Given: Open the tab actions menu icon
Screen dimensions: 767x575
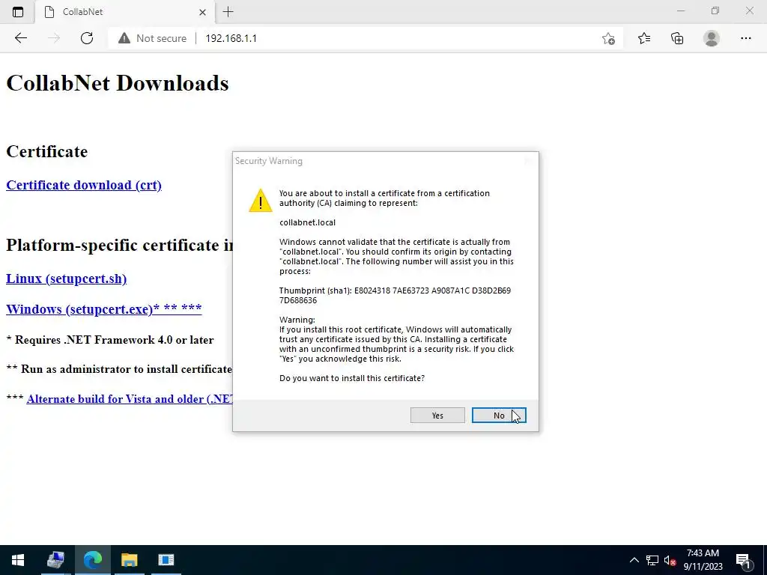Looking at the screenshot, I should [x=18, y=12].
